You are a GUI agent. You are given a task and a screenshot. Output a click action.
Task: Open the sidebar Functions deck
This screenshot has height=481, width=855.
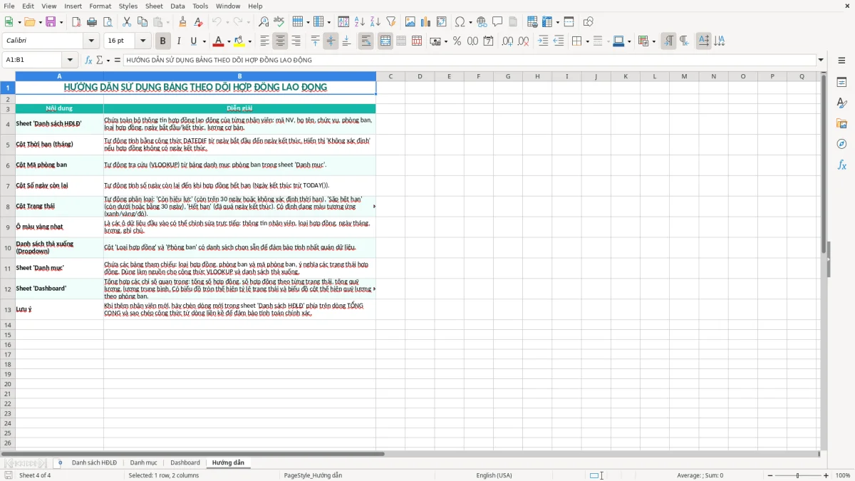tap(841, 165)
